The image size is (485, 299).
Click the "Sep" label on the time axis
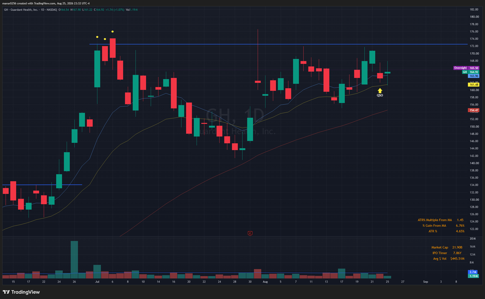(x=426, y=282)
